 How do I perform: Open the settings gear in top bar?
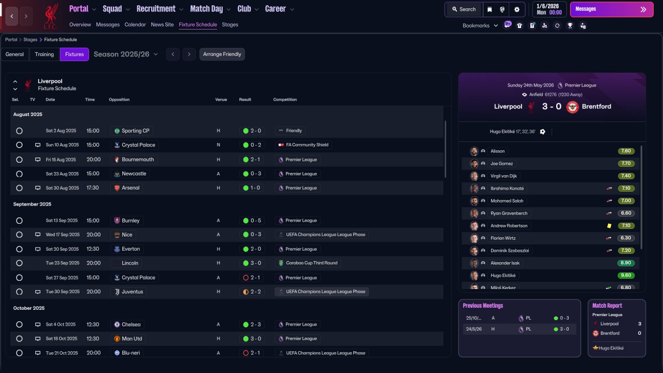point(516,9)
